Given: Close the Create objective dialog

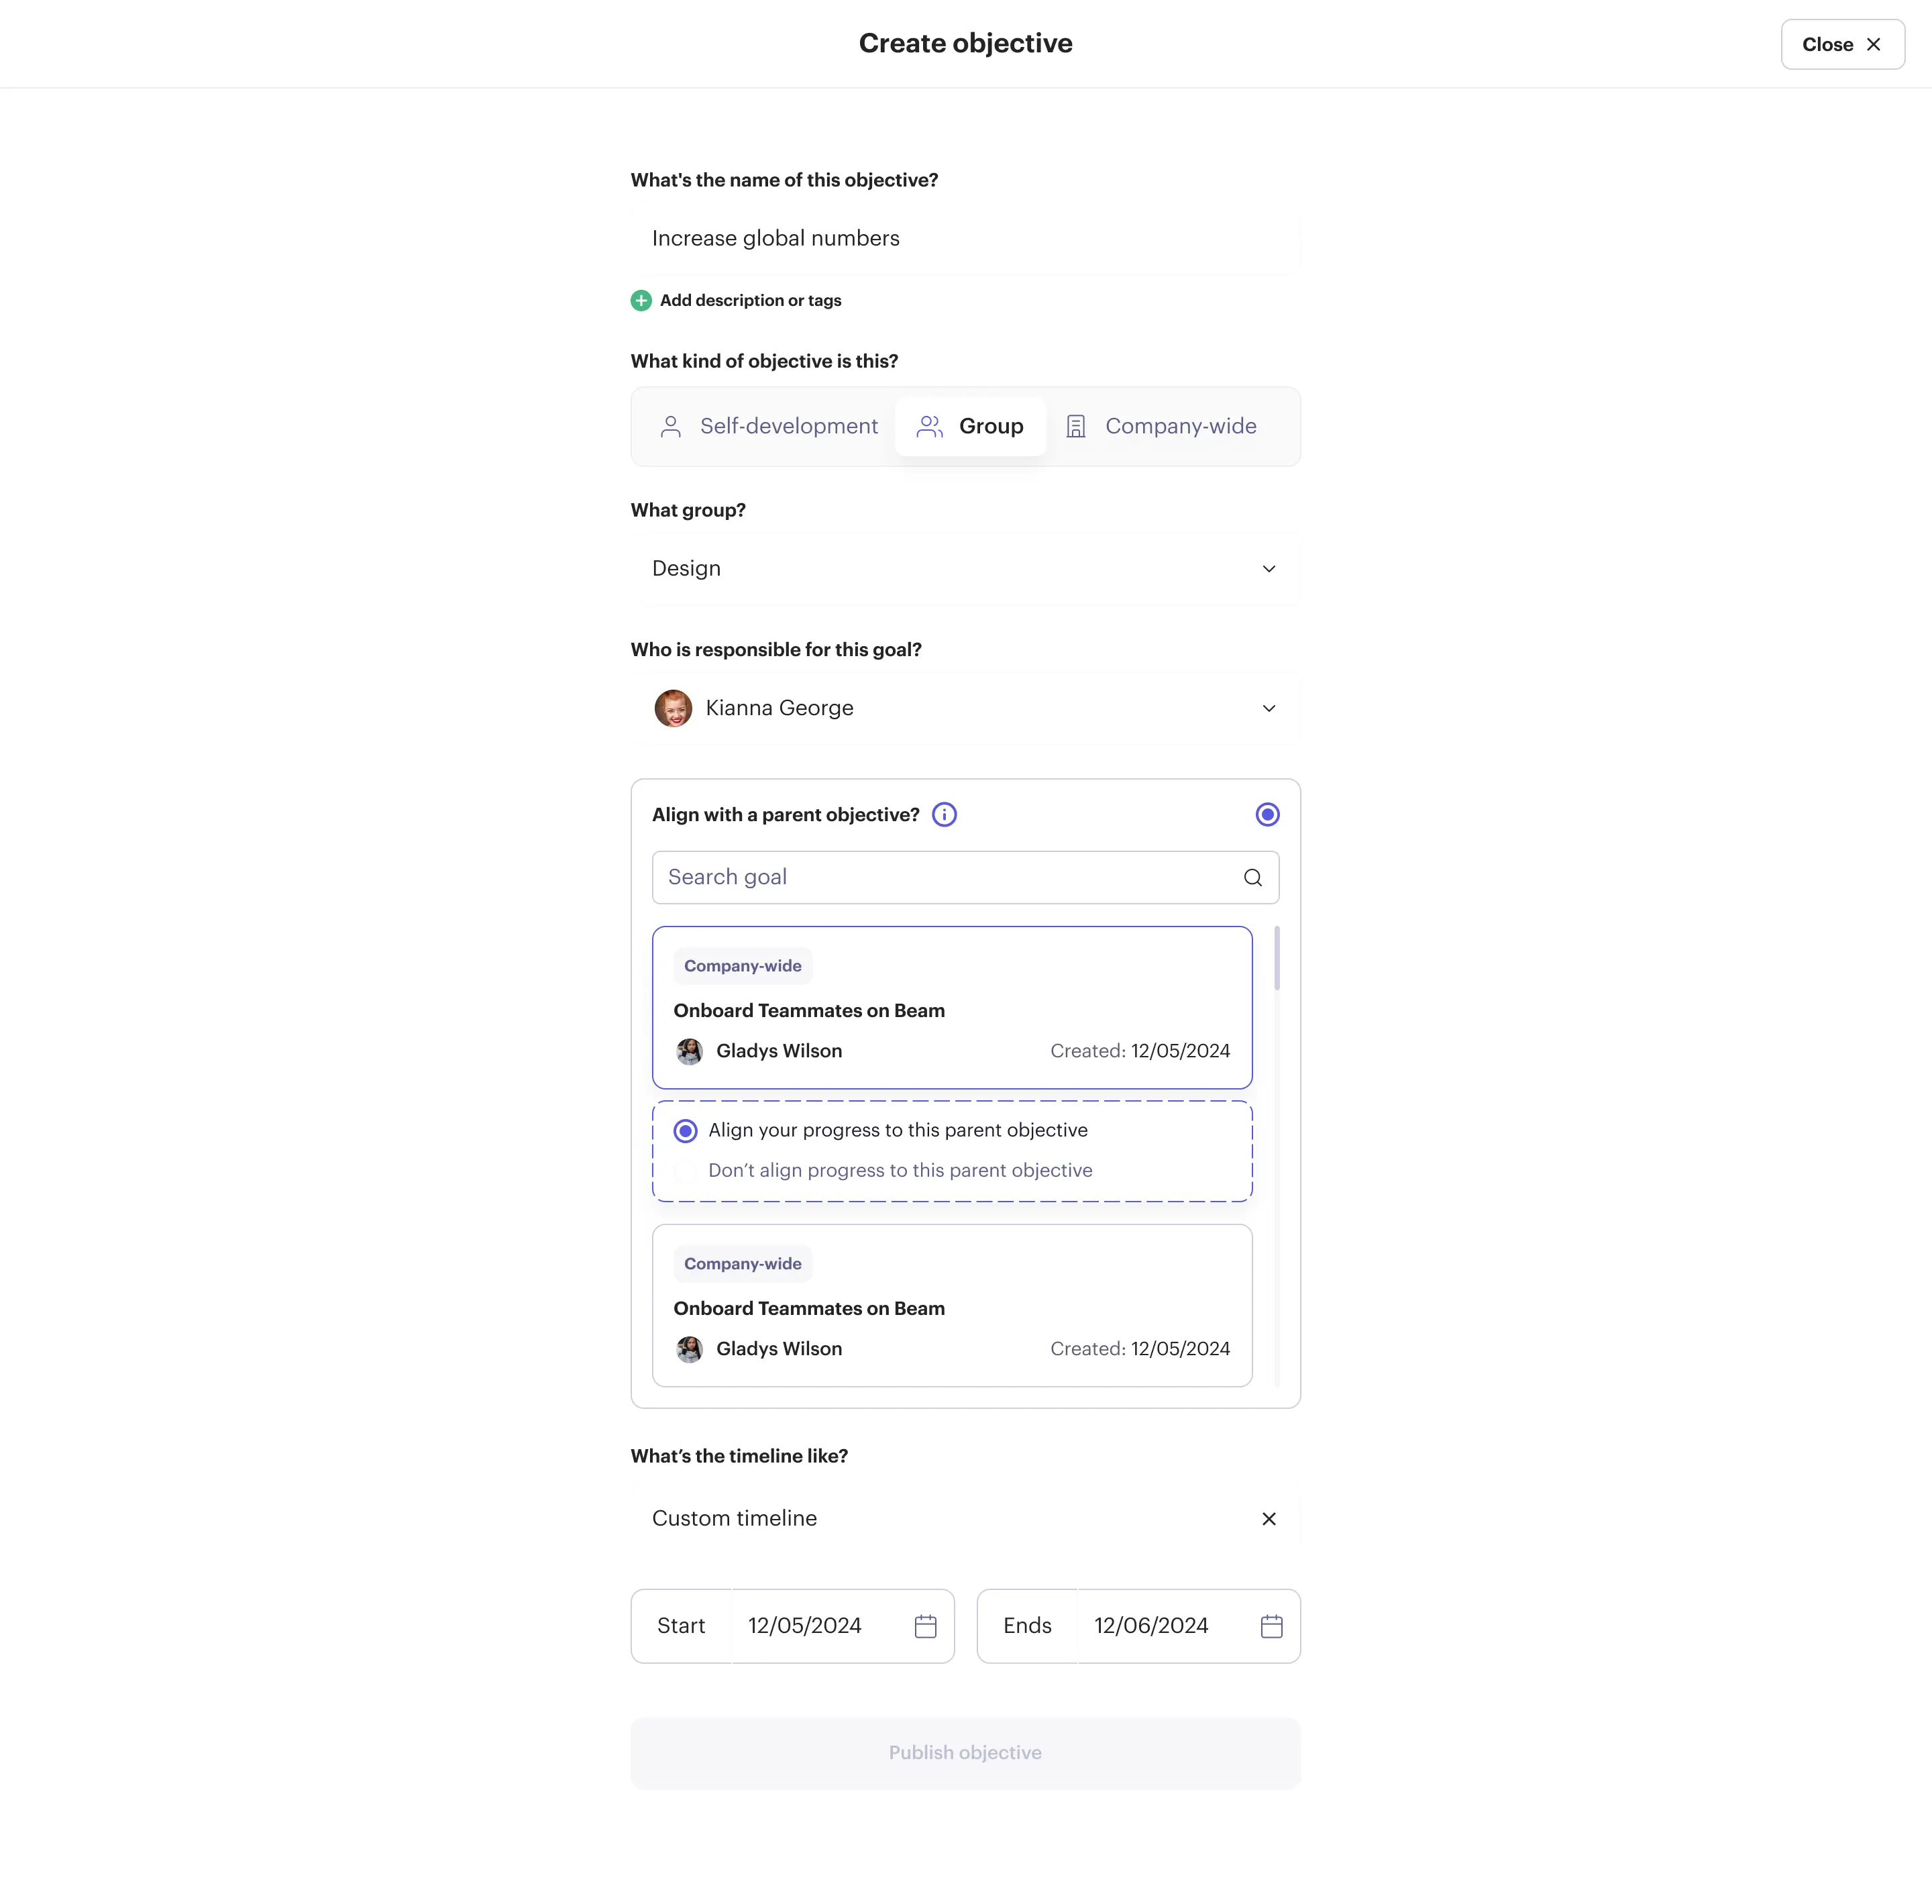Looking at the screenshot, I should [x=1842, y=44].
